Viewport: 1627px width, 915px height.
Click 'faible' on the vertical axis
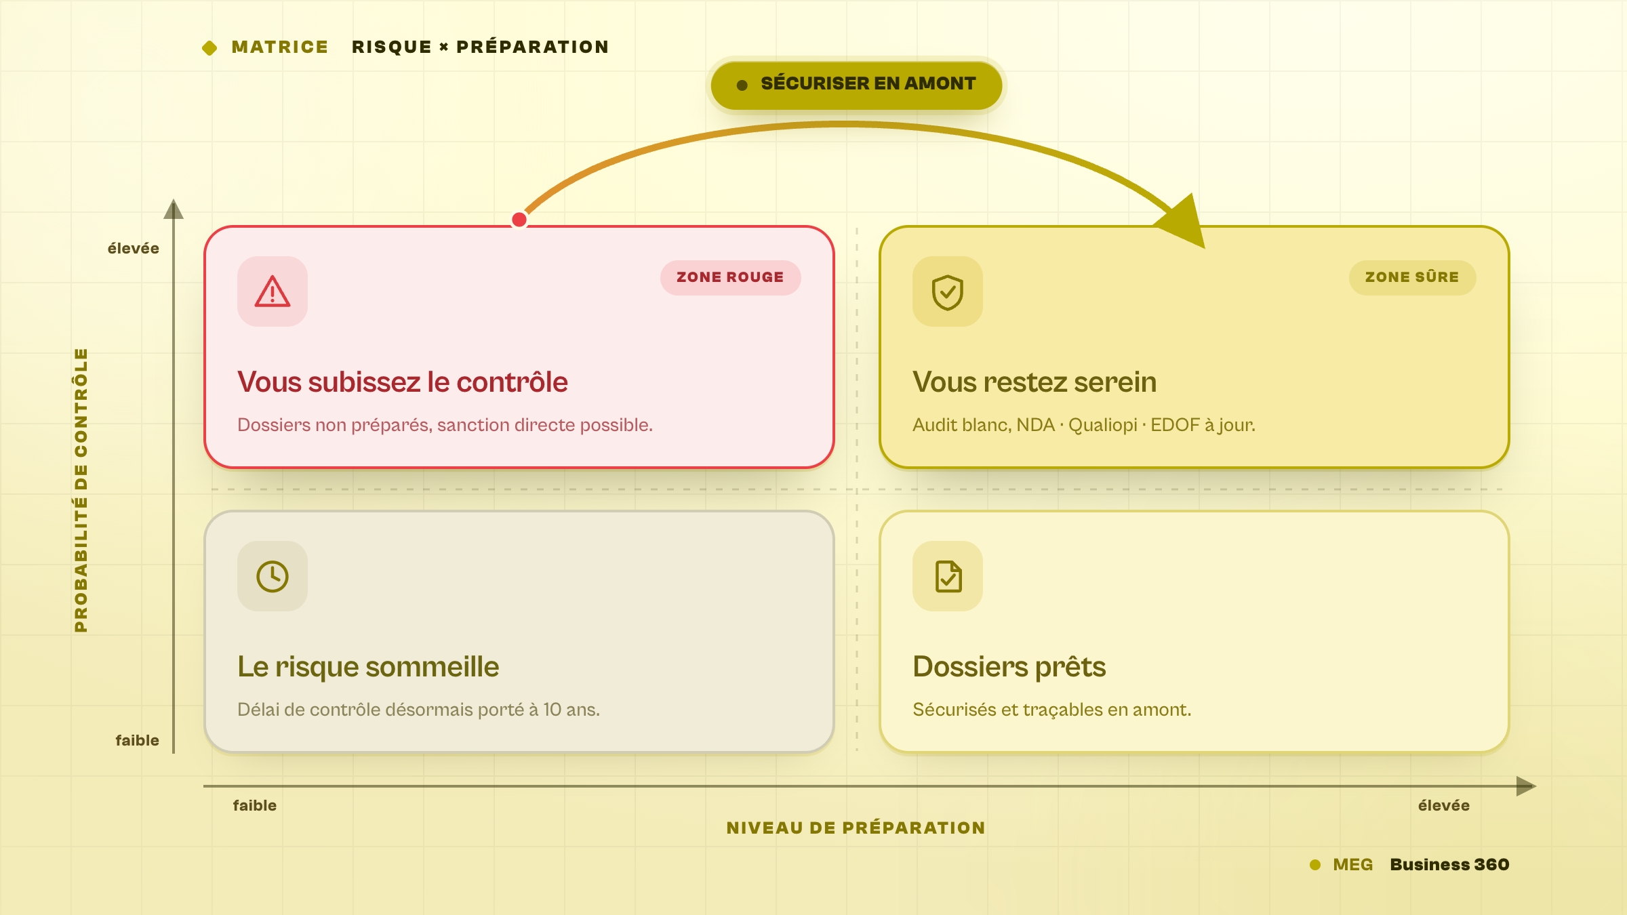(x=138, y=740)
